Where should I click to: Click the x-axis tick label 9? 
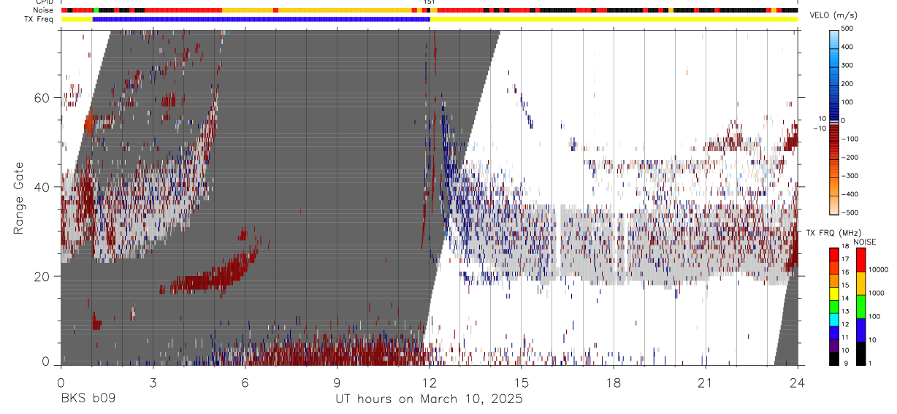pos(337,382)
